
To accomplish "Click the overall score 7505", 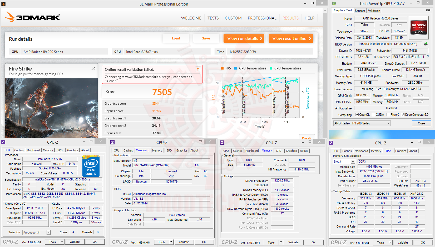I will (x=162, y=92).
